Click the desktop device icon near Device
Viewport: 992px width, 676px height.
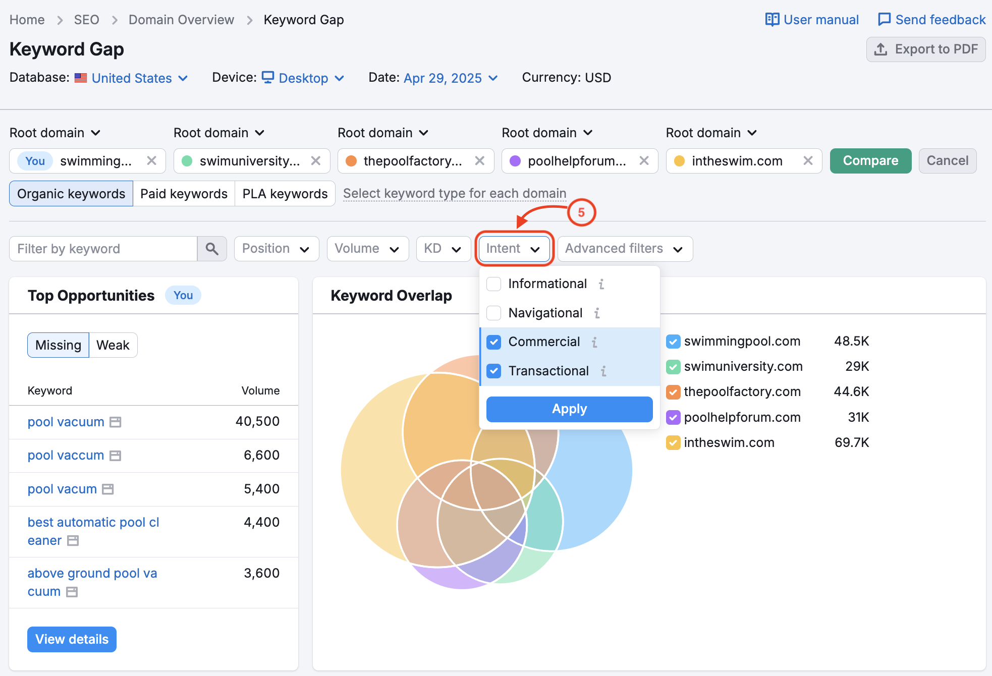268,78
